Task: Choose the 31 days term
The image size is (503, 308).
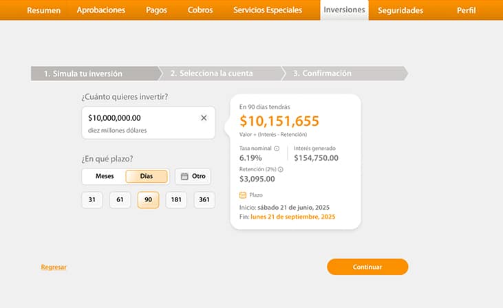Action: click(92, 200)
